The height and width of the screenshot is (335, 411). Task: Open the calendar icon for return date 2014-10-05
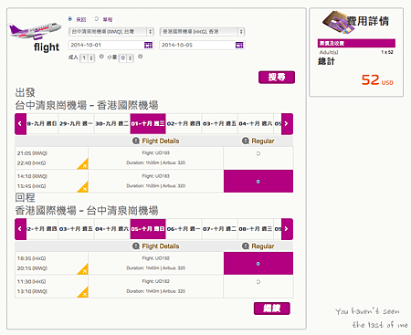[239, 46]
